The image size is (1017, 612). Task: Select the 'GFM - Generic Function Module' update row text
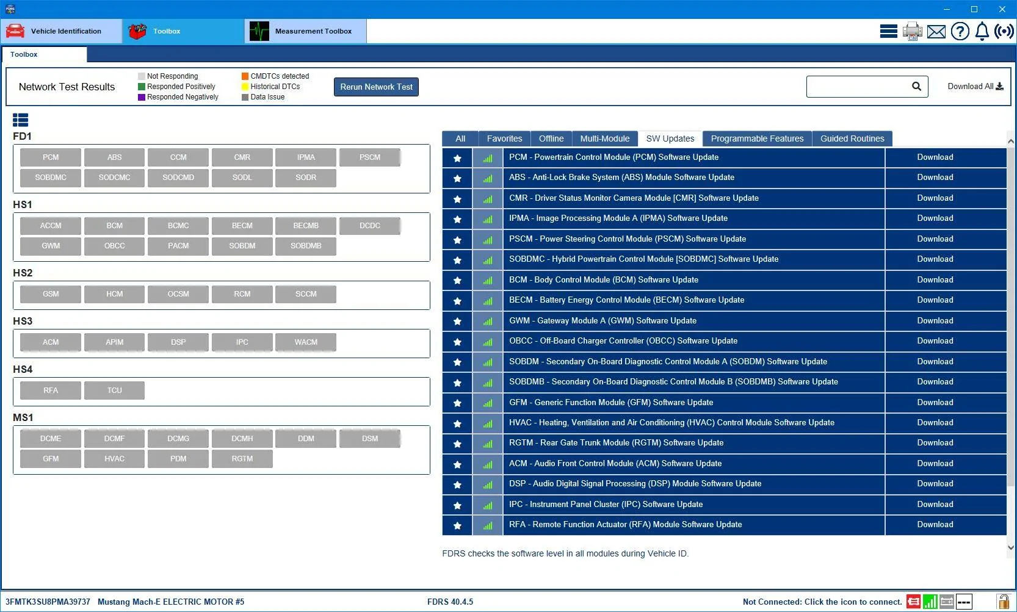[611, 403]
